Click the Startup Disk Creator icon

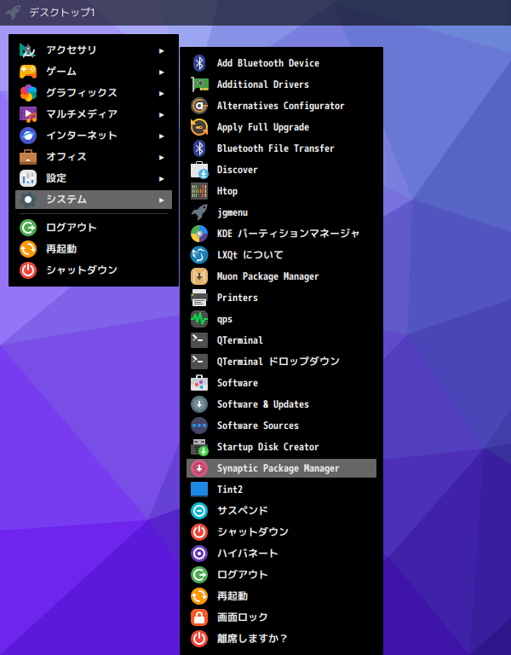199,447
